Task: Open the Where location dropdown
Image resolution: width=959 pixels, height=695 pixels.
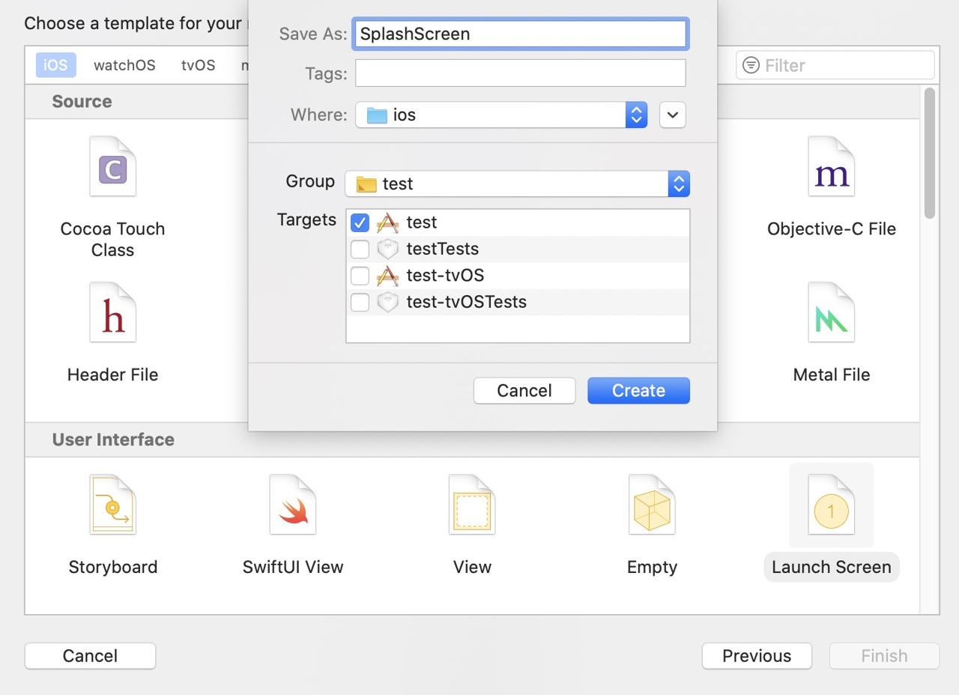Action: [500, 115]
